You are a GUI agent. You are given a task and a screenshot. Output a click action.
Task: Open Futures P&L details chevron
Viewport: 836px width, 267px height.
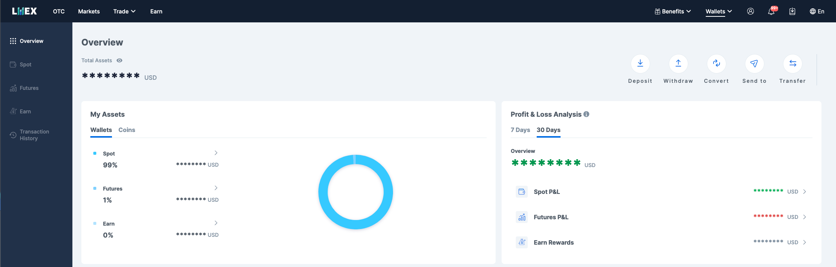pos(805,217)
